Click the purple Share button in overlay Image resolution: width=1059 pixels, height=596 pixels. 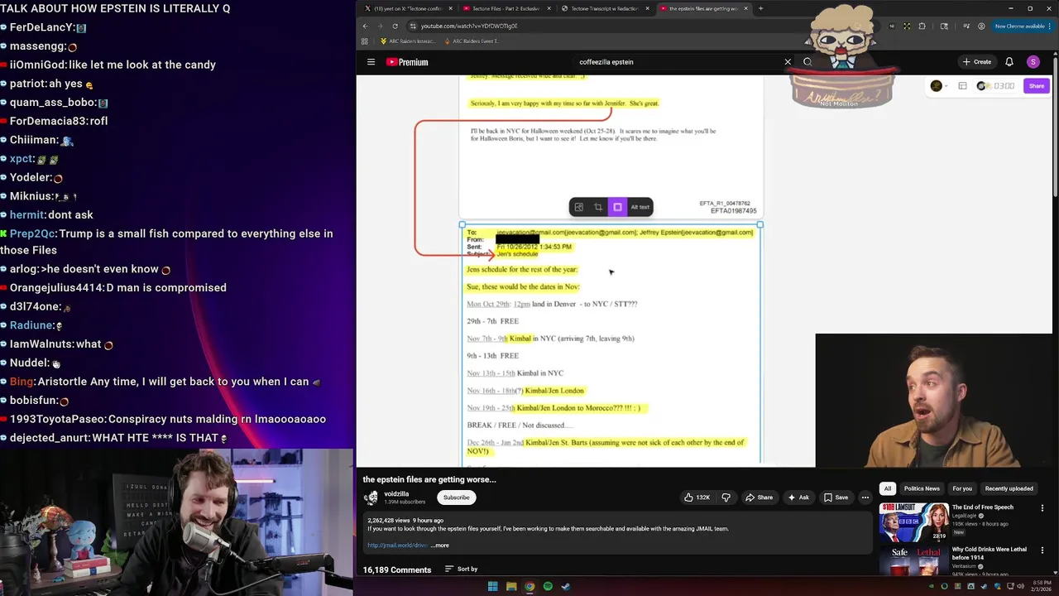coord(1036,86)
